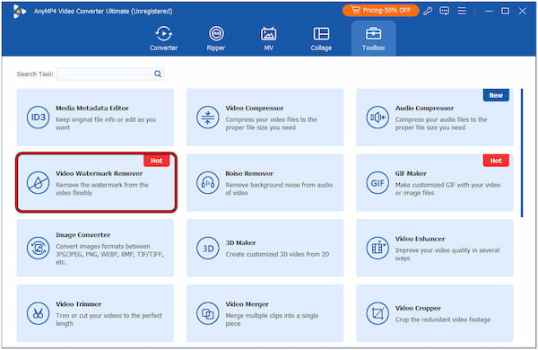Image resolution: width=538 pixels, height=350 pixels.
Task: Click the Collage layout icon
Action: click(321, 34)
